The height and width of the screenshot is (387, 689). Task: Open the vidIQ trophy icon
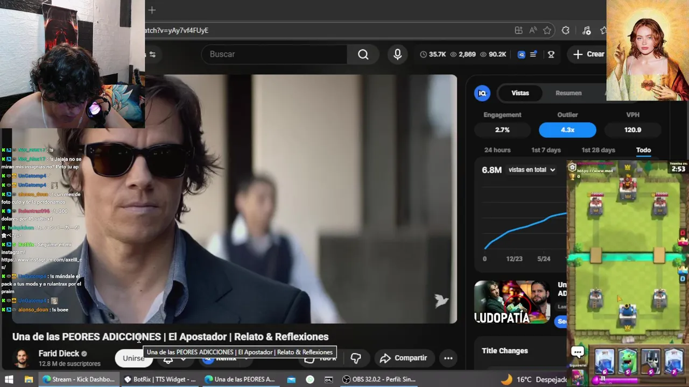(551, 54)
